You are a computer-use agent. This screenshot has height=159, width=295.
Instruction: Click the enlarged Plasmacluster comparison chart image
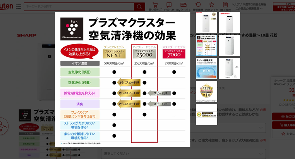point(122,79)
